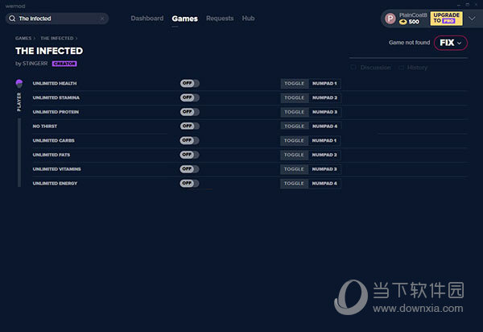Enable the No Thirst cheat switch
Viewport: 483px width, 332px height.
[x=189, y=126]
